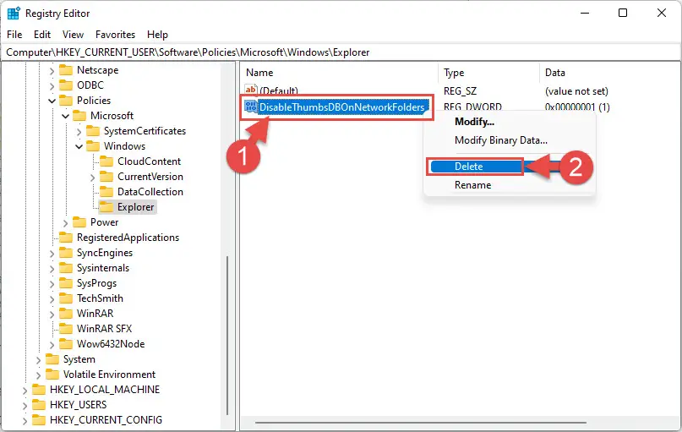Click the "(value not set)" data cell
The image size is (682, 432).
pyautogui.click(x=576, y=91)
